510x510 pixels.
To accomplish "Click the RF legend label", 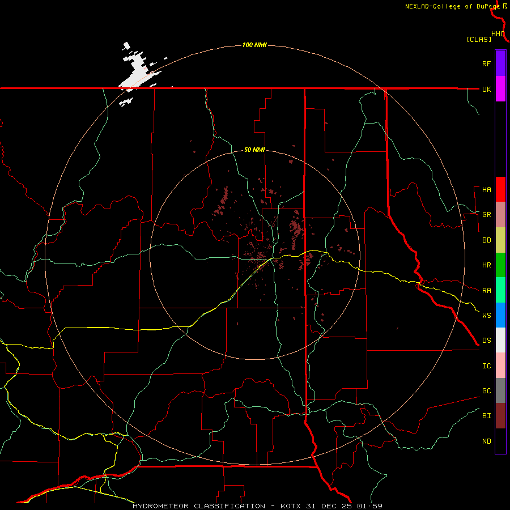I will 486,63.
